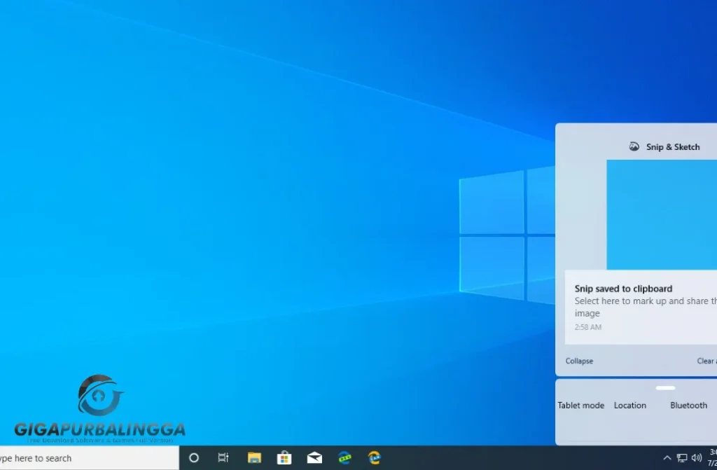Open File Explorer from the taskbar
Viewport: 717px width, 470px height.
[x=253, y=458]
